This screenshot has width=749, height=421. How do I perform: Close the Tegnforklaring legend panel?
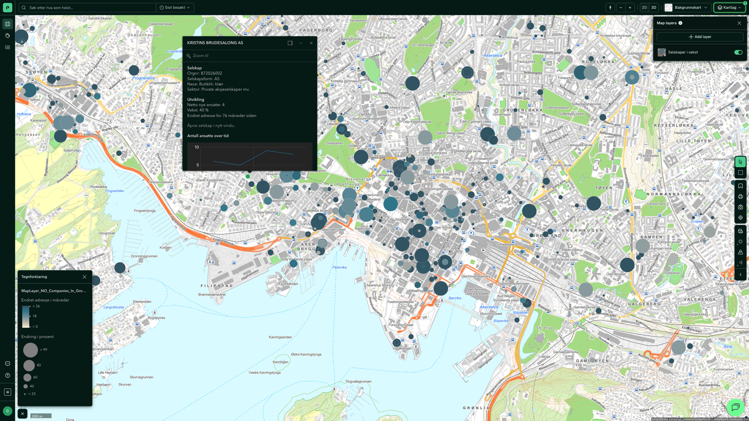pos(85,277)
